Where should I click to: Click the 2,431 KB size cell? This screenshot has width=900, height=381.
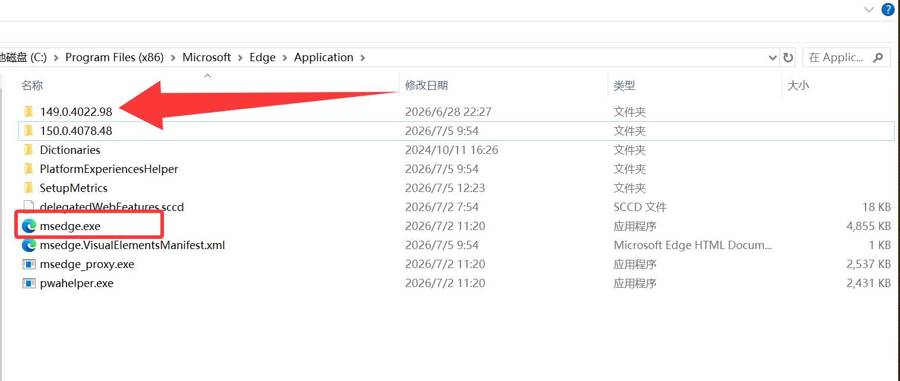[869, 283]
